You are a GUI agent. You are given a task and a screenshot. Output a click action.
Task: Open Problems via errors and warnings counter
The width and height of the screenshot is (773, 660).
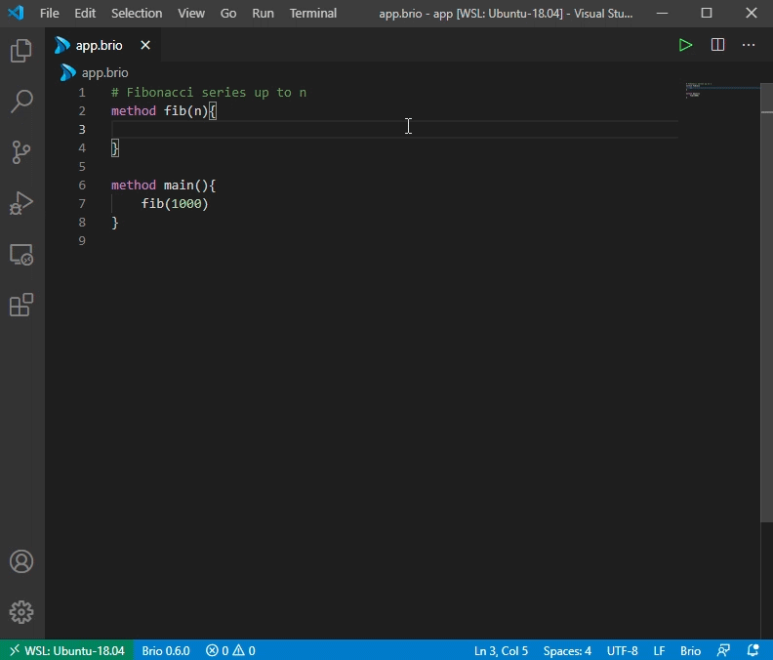(230, 650)
